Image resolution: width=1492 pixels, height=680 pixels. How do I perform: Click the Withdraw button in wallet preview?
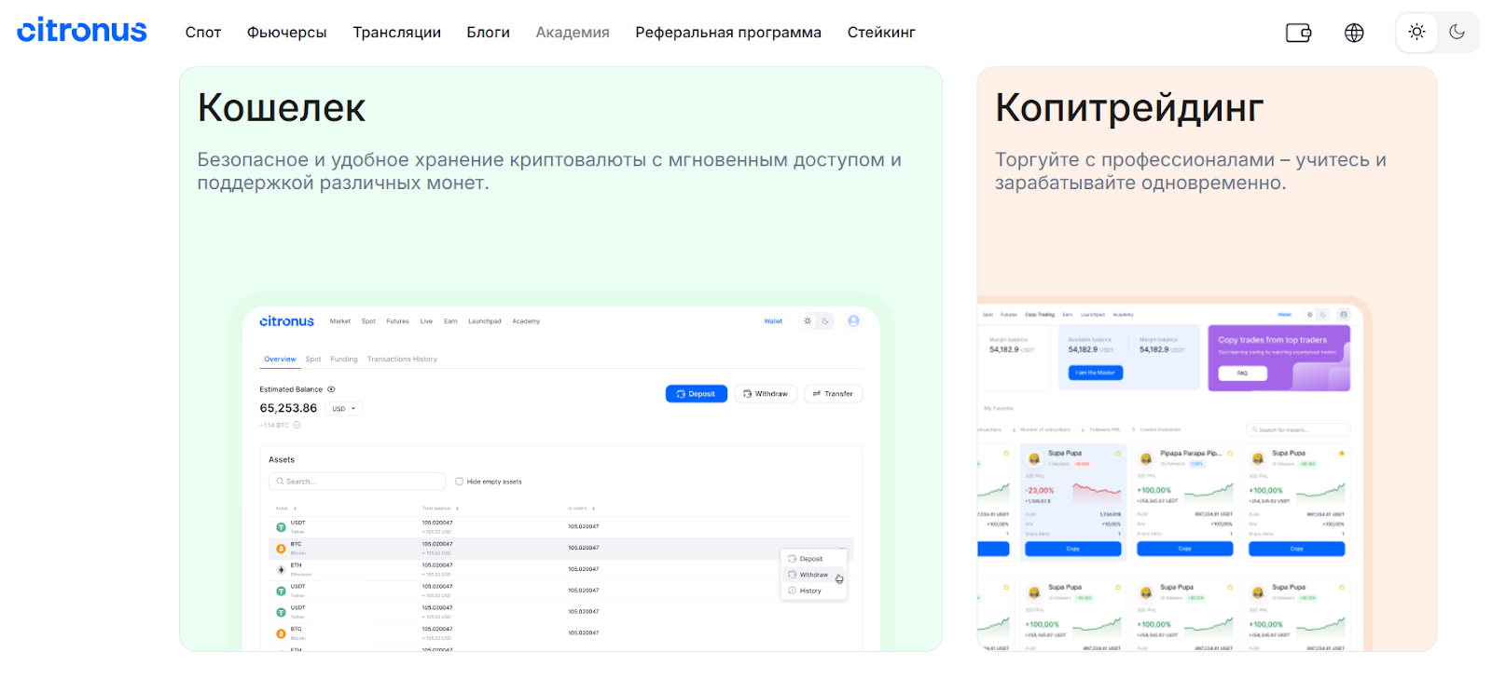tap(766, 394)
